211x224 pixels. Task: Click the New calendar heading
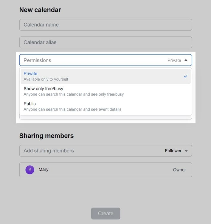tap(40, 10)
